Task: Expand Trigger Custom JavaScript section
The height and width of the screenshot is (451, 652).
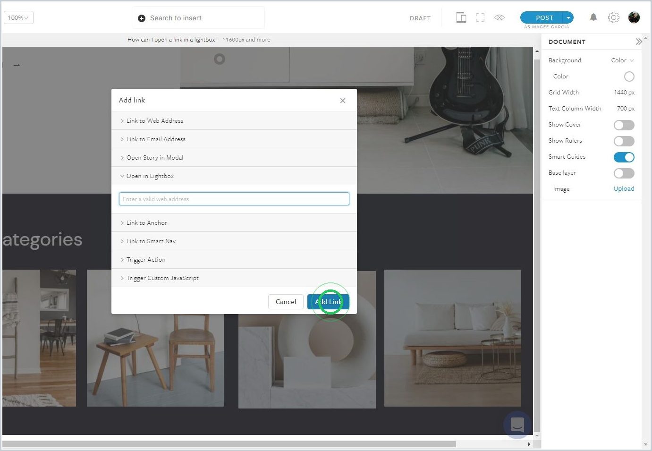Action: click(x=234, y=278)
